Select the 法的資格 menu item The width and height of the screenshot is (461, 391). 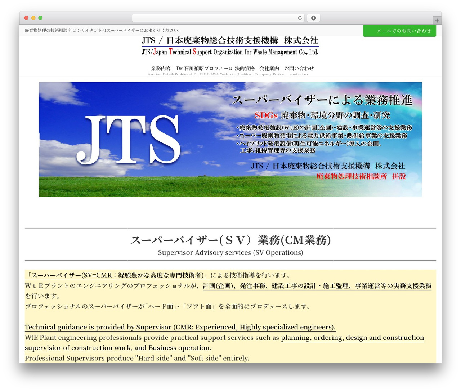tap(245, 71)
